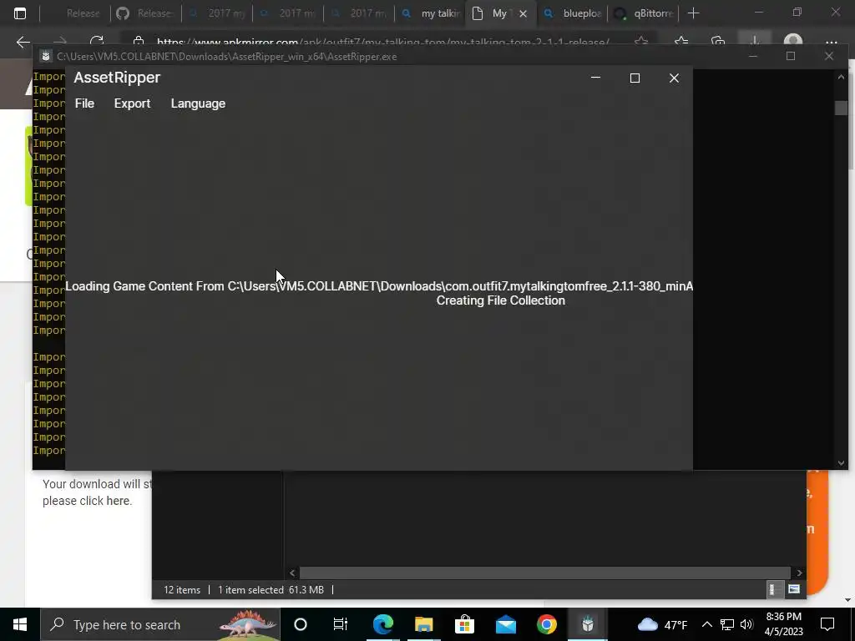Click the console scrollbar thumb

[841, 108]
